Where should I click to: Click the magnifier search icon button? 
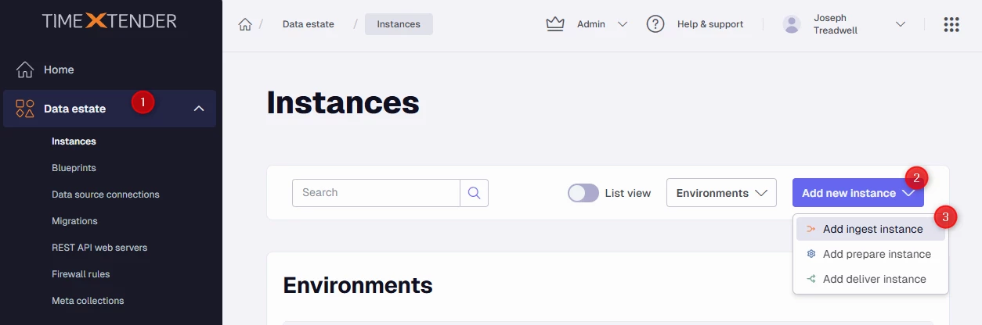pos(474,193)
